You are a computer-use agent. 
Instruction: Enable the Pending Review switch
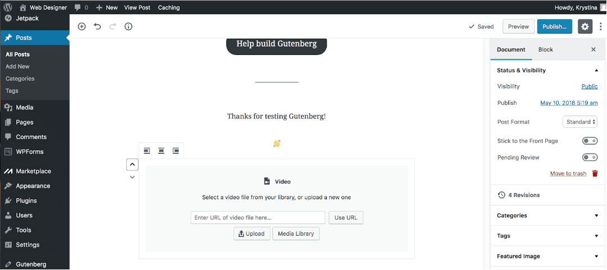click(x=590, y=158)
